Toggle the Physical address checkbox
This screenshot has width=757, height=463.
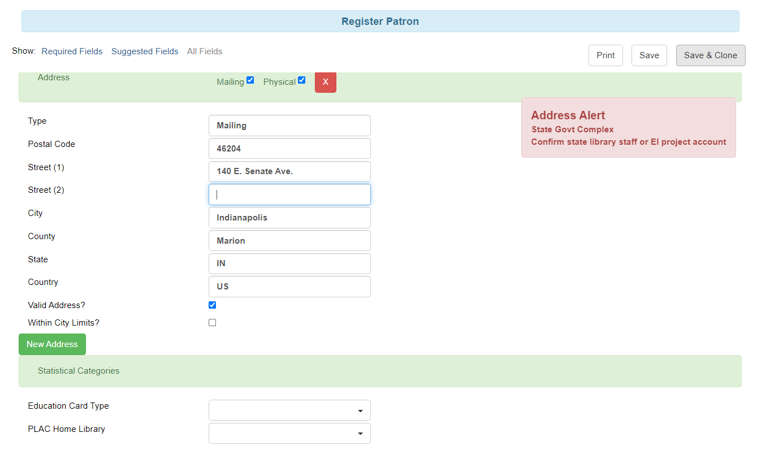coord(301,80)
